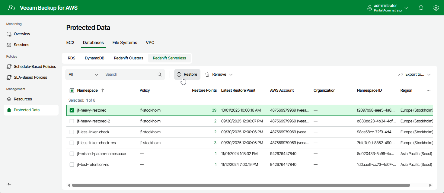This screenshot has height=193, width=444.
Task: Expand the Export to dropdown chevron
Action: point(429,74)
